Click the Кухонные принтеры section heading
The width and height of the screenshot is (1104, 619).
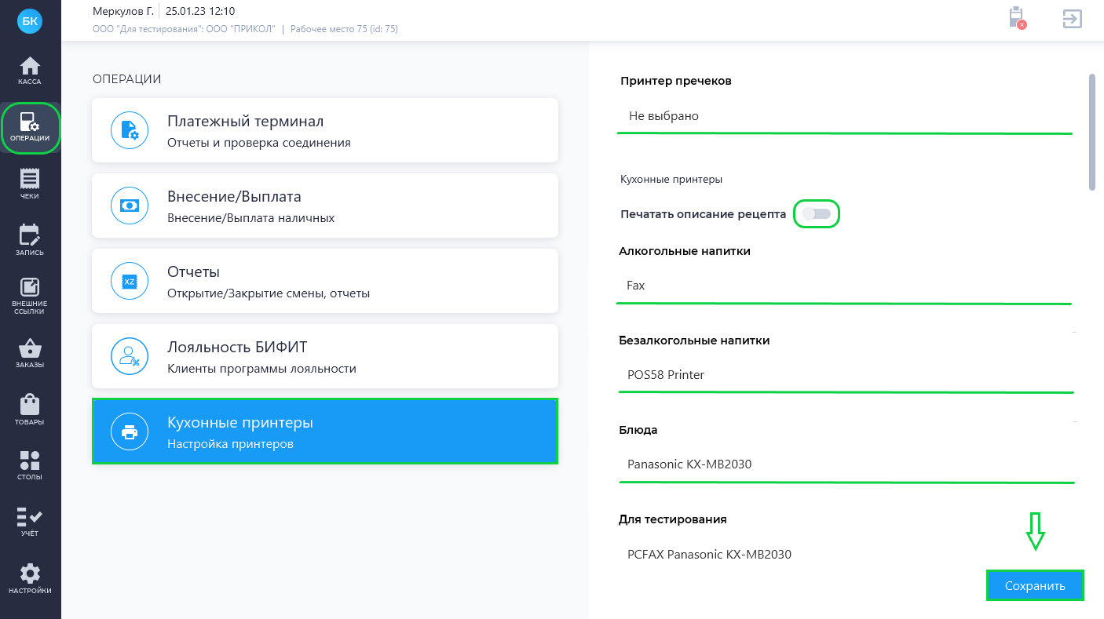(671, 179)
